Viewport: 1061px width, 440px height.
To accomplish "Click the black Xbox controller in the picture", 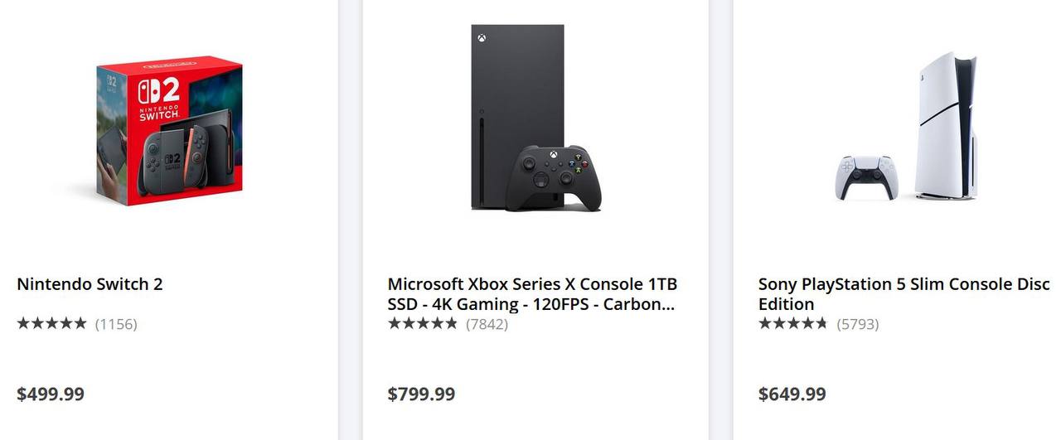I will [553, 178].
